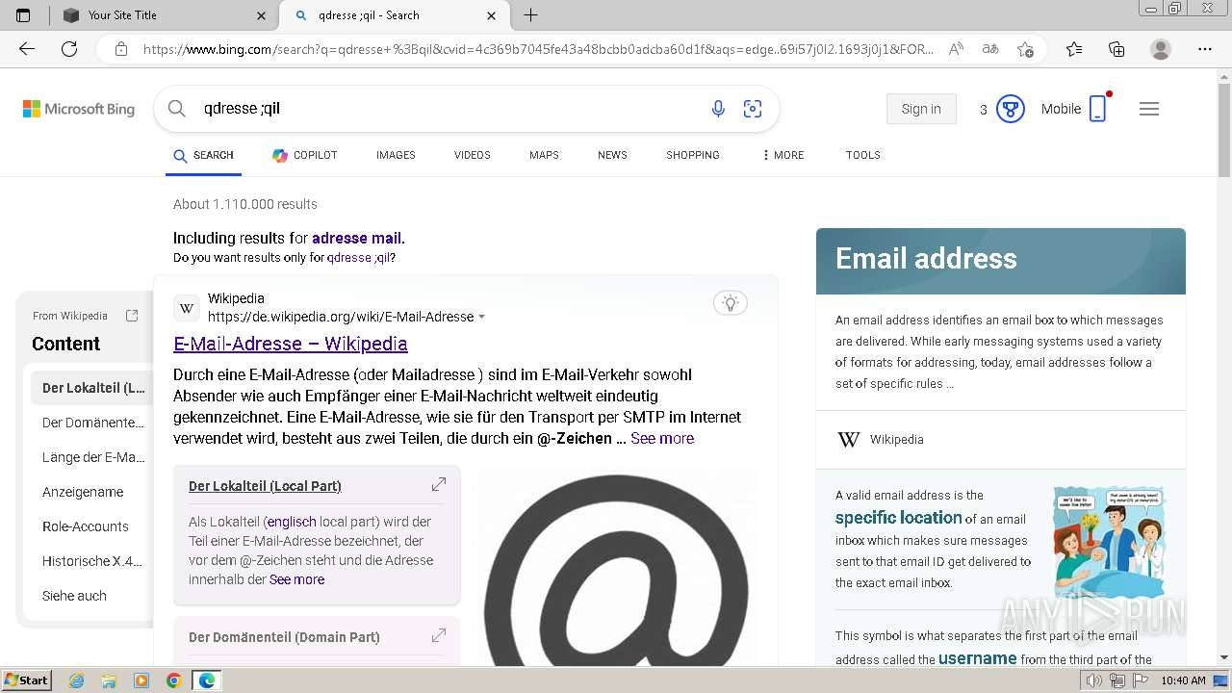The height and width of the screenshot is (693, 1232).
Task: Click the translate page icon
Action: click(990, 49)
